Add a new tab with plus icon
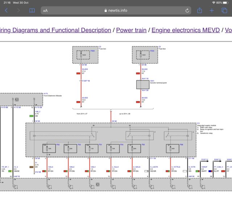Image resolution: width=232 pixels, height=198 pixels. pos(212,10)
